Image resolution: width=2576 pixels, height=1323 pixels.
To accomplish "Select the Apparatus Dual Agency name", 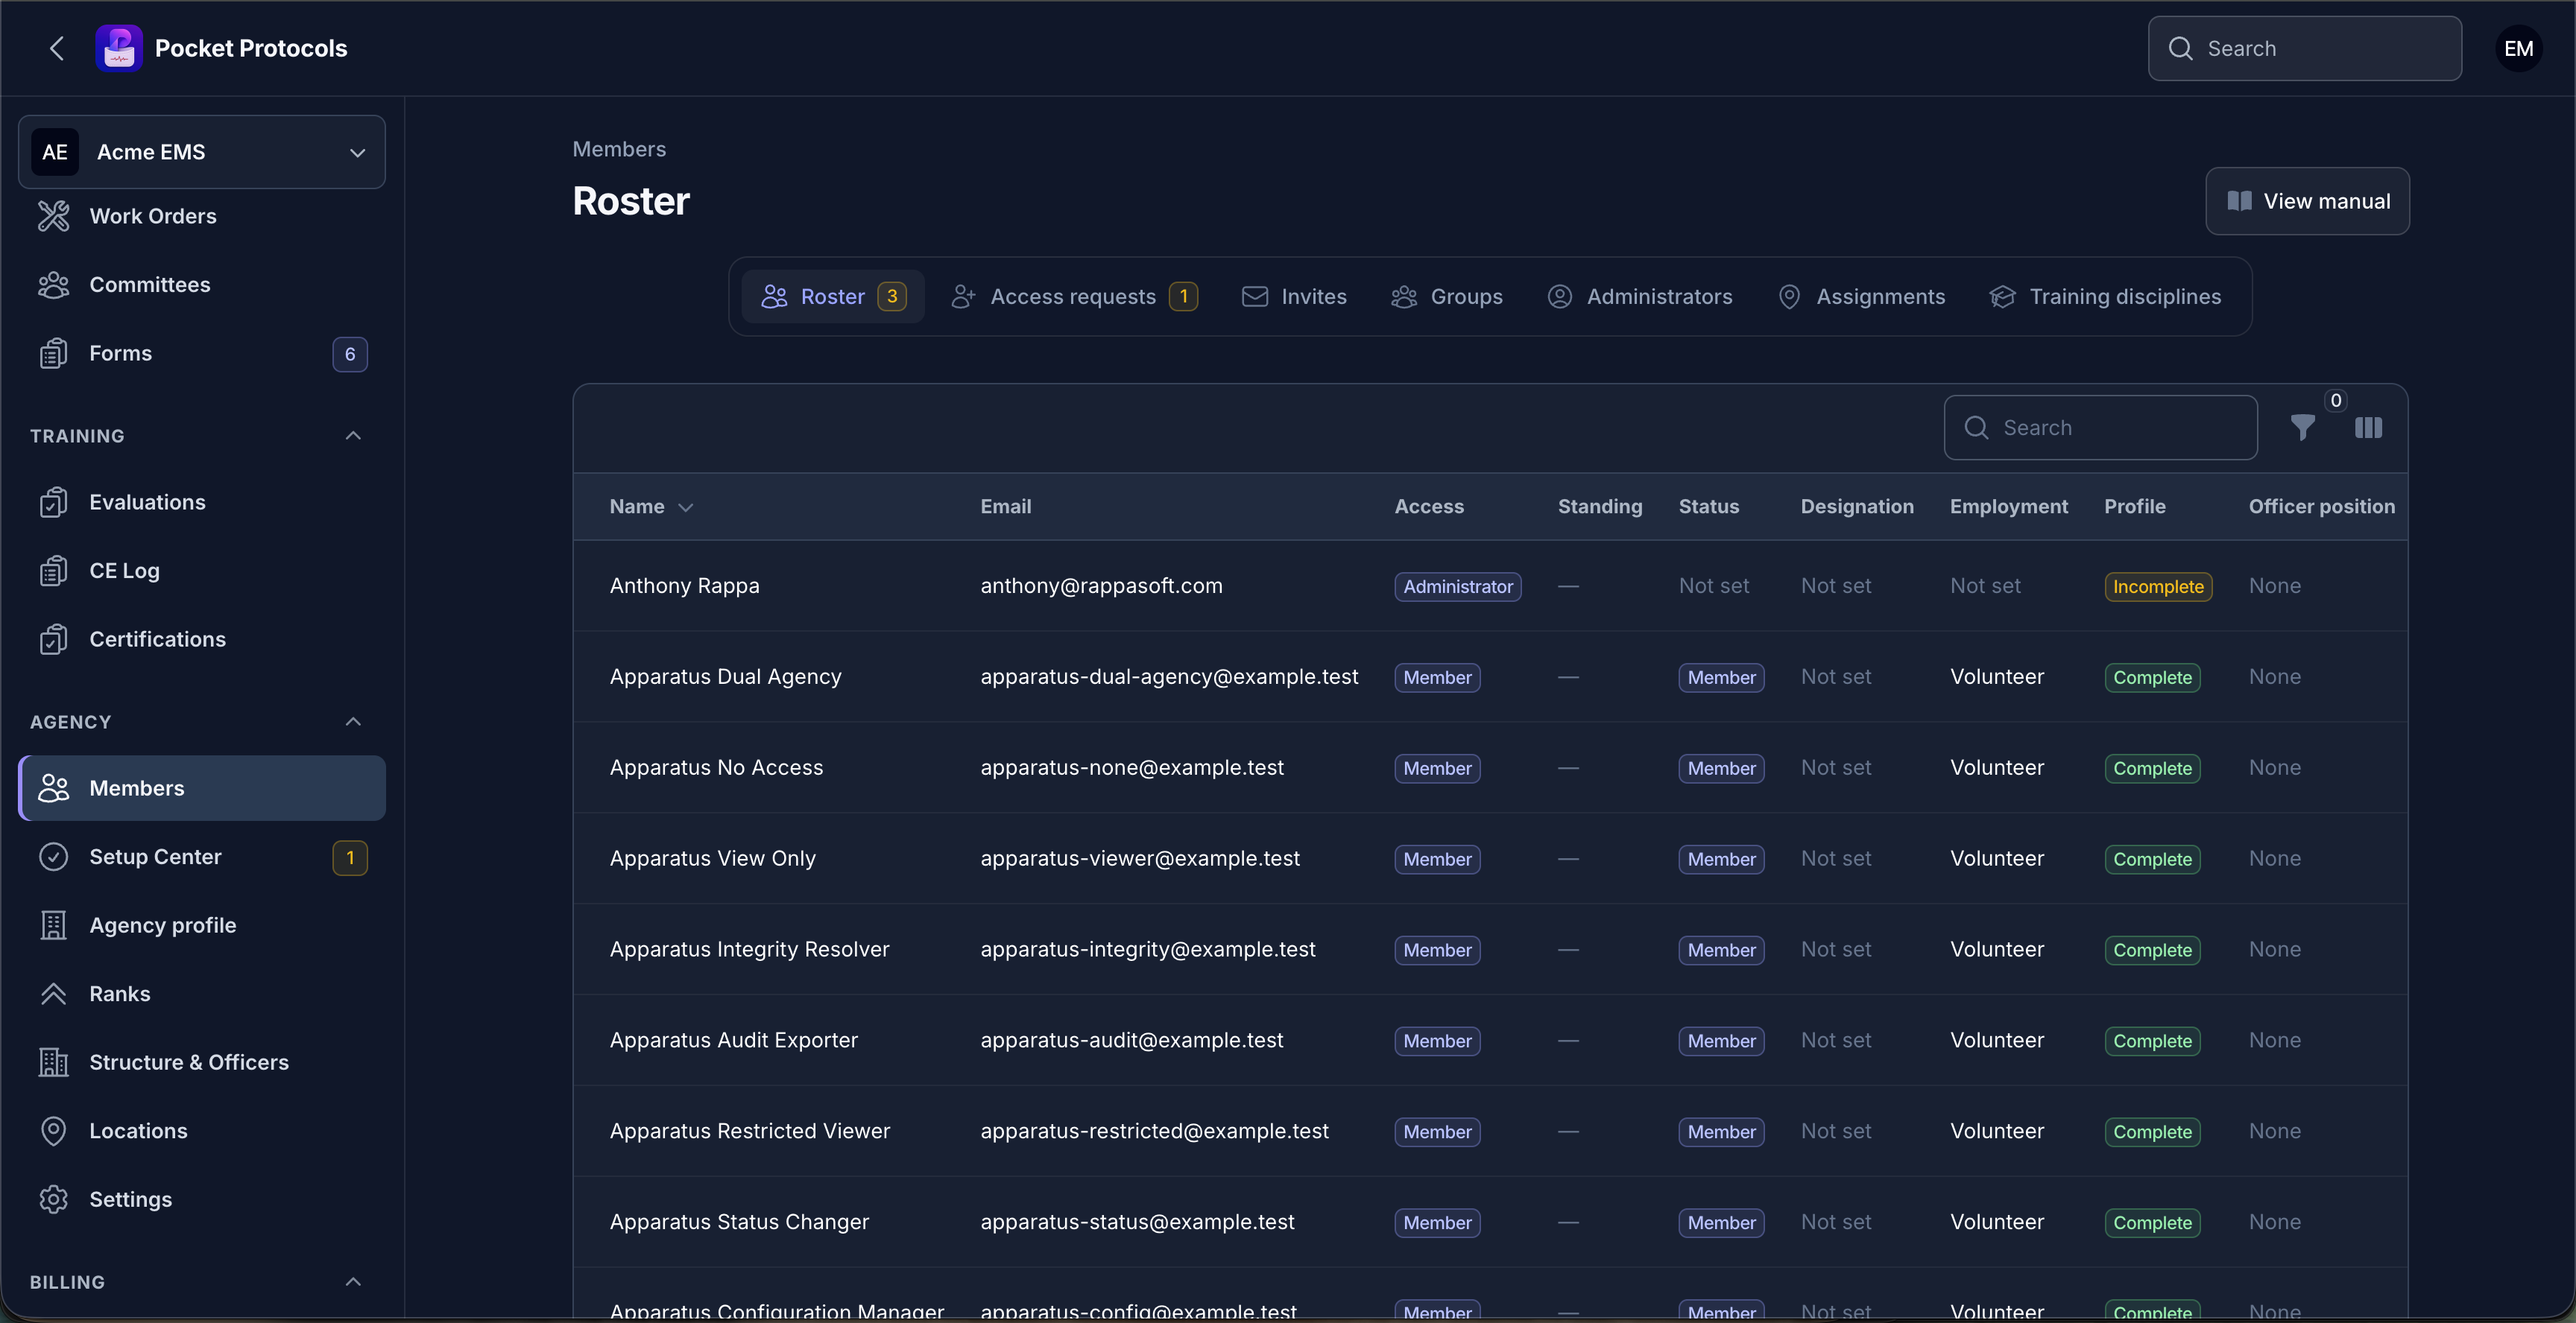I will (x=726, y=676).
